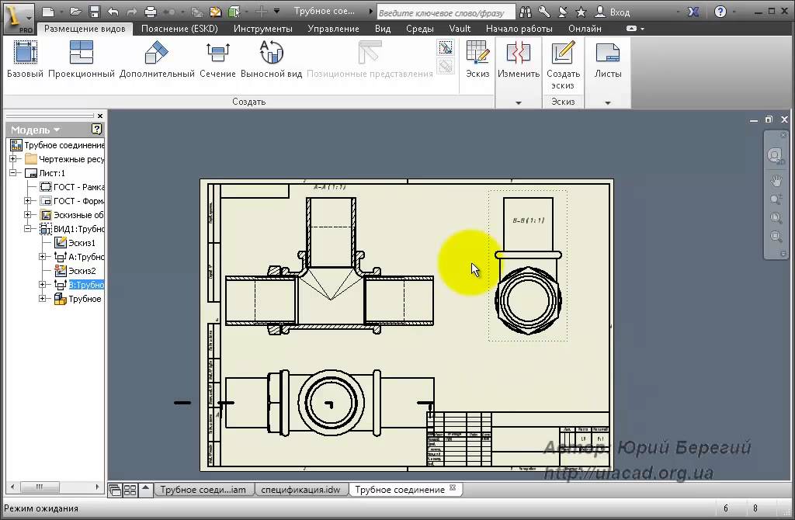Toggle ribbon minimize button after Онлайн
Viewport: 795px width, 520px height.
pyautogui.click(x=631, y=29)
